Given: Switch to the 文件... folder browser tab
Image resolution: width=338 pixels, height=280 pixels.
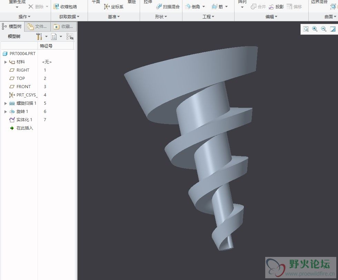Looking at the screenshot, I should click(x=37, y=27).
